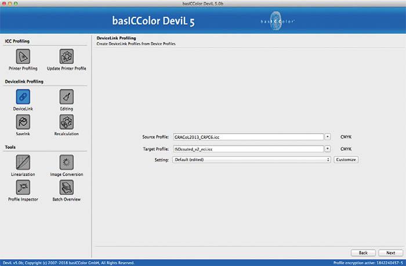Click the Tools section heading

(x=10, y=147)
